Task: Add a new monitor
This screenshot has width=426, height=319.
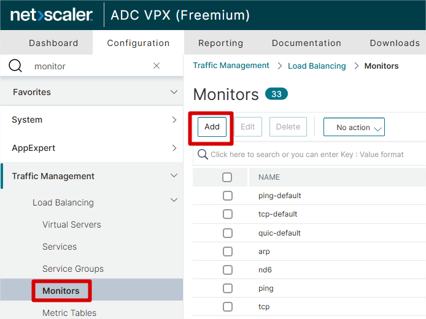Action: point(212,127)
